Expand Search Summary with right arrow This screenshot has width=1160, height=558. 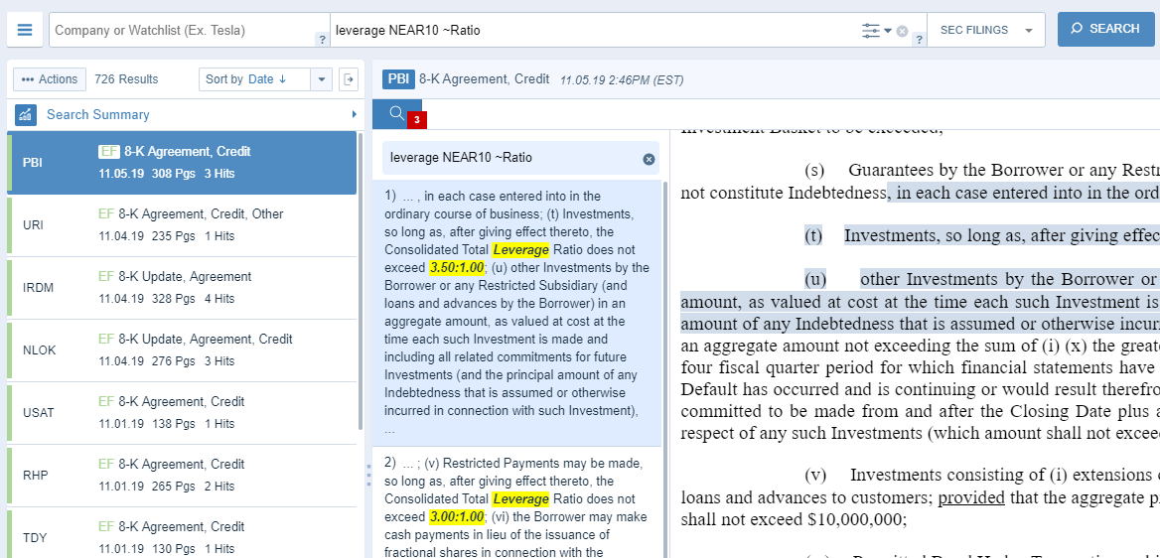(355, 115)
